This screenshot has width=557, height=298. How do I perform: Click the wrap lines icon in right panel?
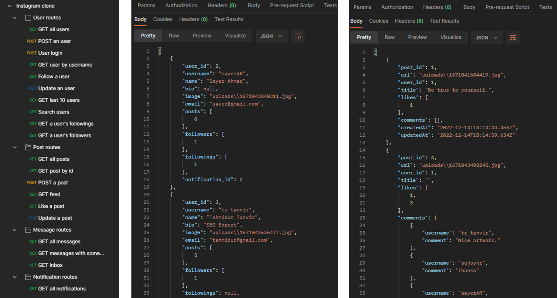(x=513, y=38)
